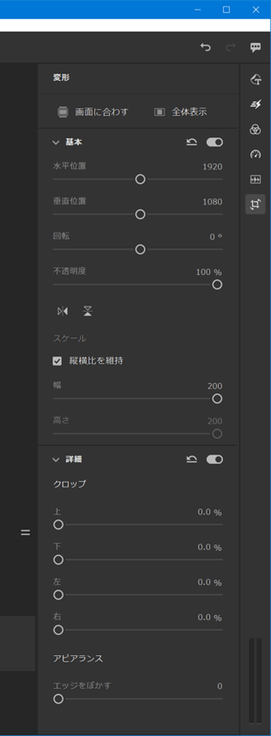Collapse the 基本 section chevron
The width and height of the screenshot is (271, 736).
point(56,142)
